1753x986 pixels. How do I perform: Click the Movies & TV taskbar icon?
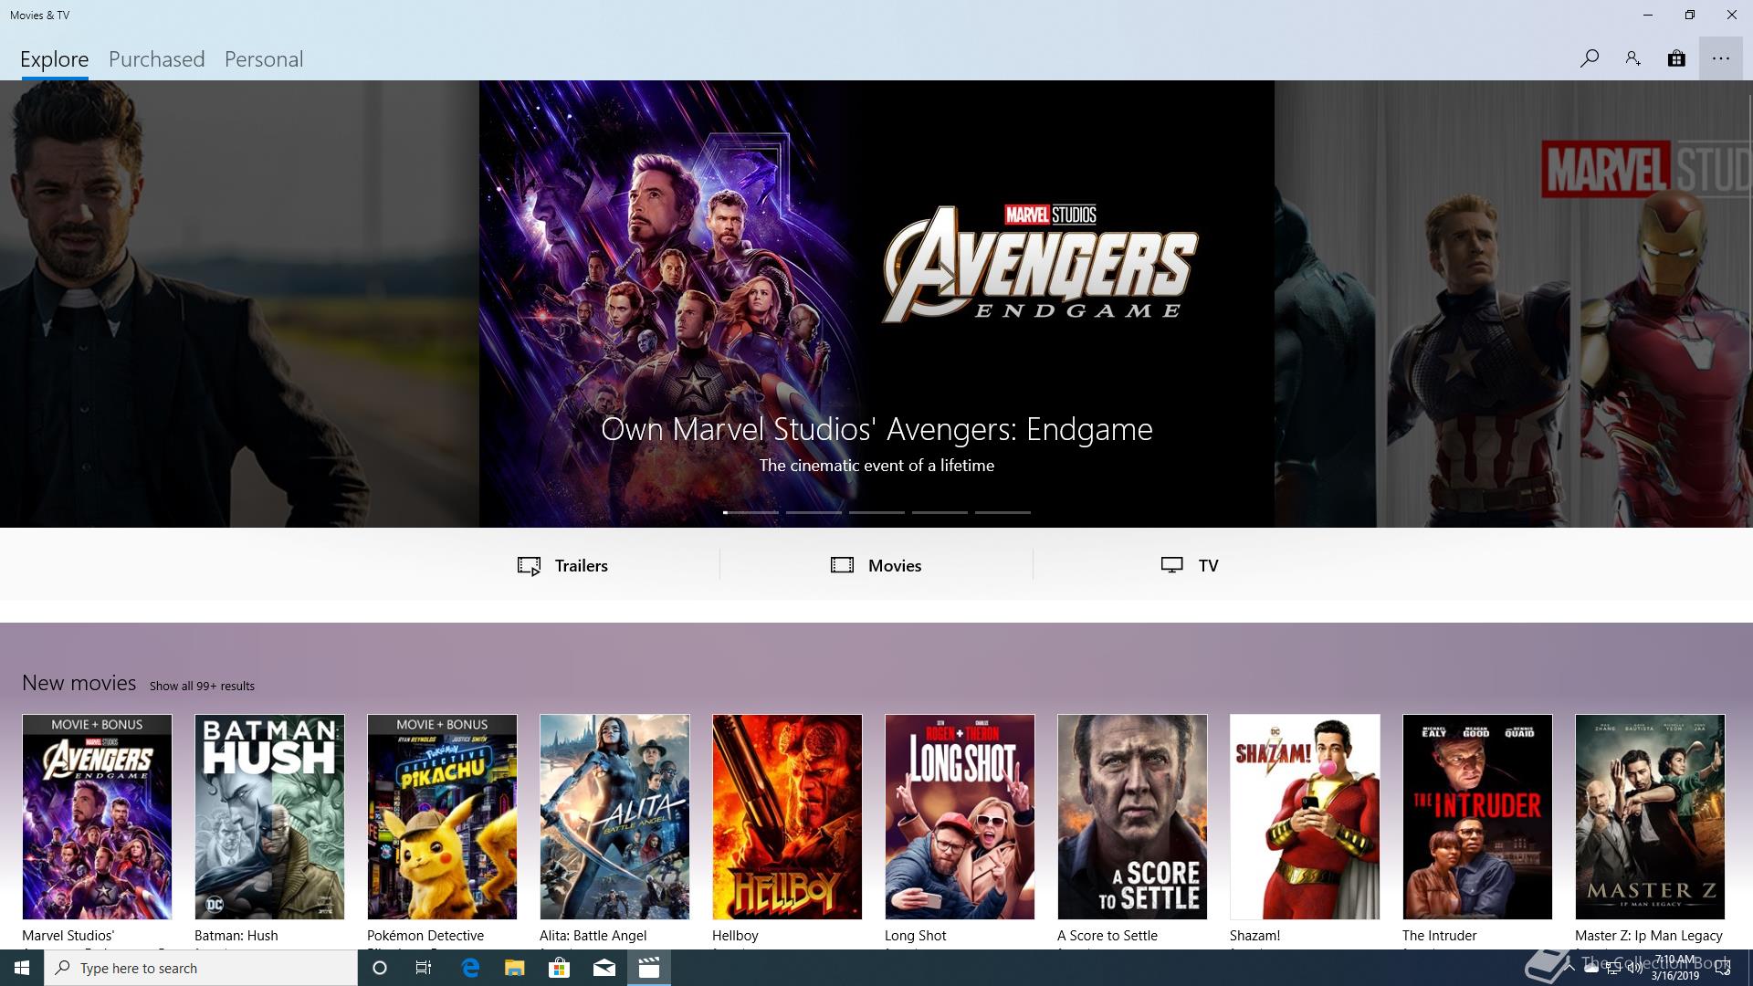pos(648,968)
